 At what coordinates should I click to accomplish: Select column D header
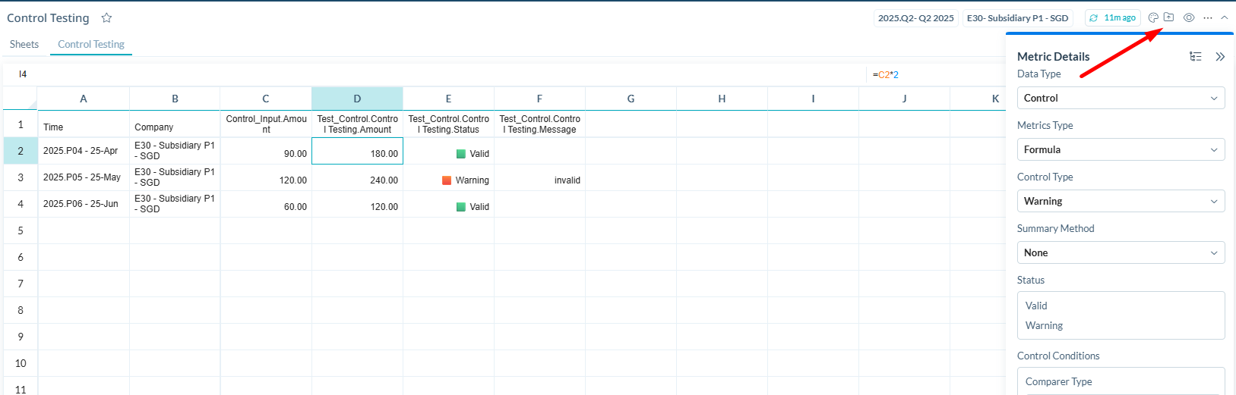pyautogui.click(x=357, y=99)
